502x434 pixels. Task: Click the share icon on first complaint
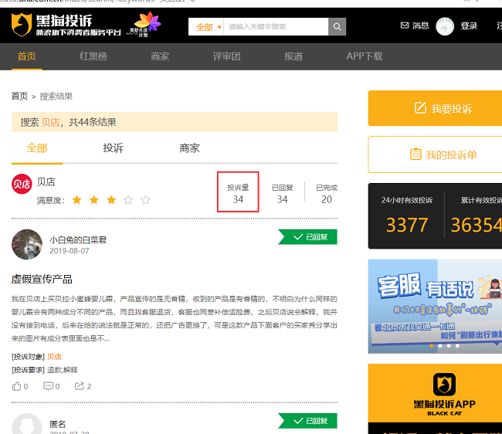point(80,386)
